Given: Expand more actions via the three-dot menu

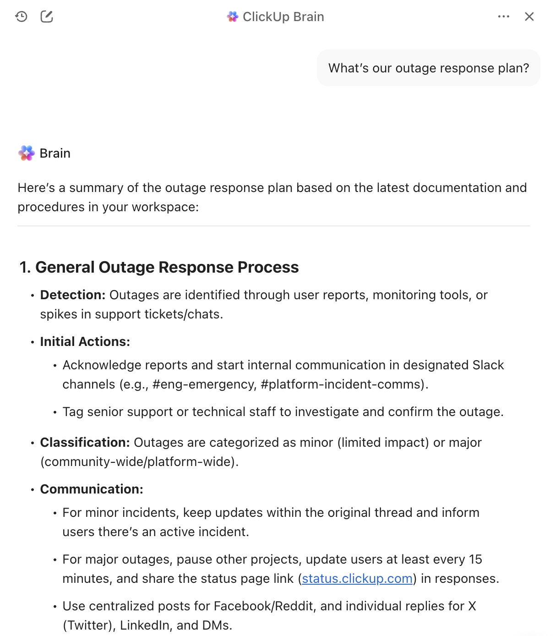Looking at the screenshot, I should point(503,16).
